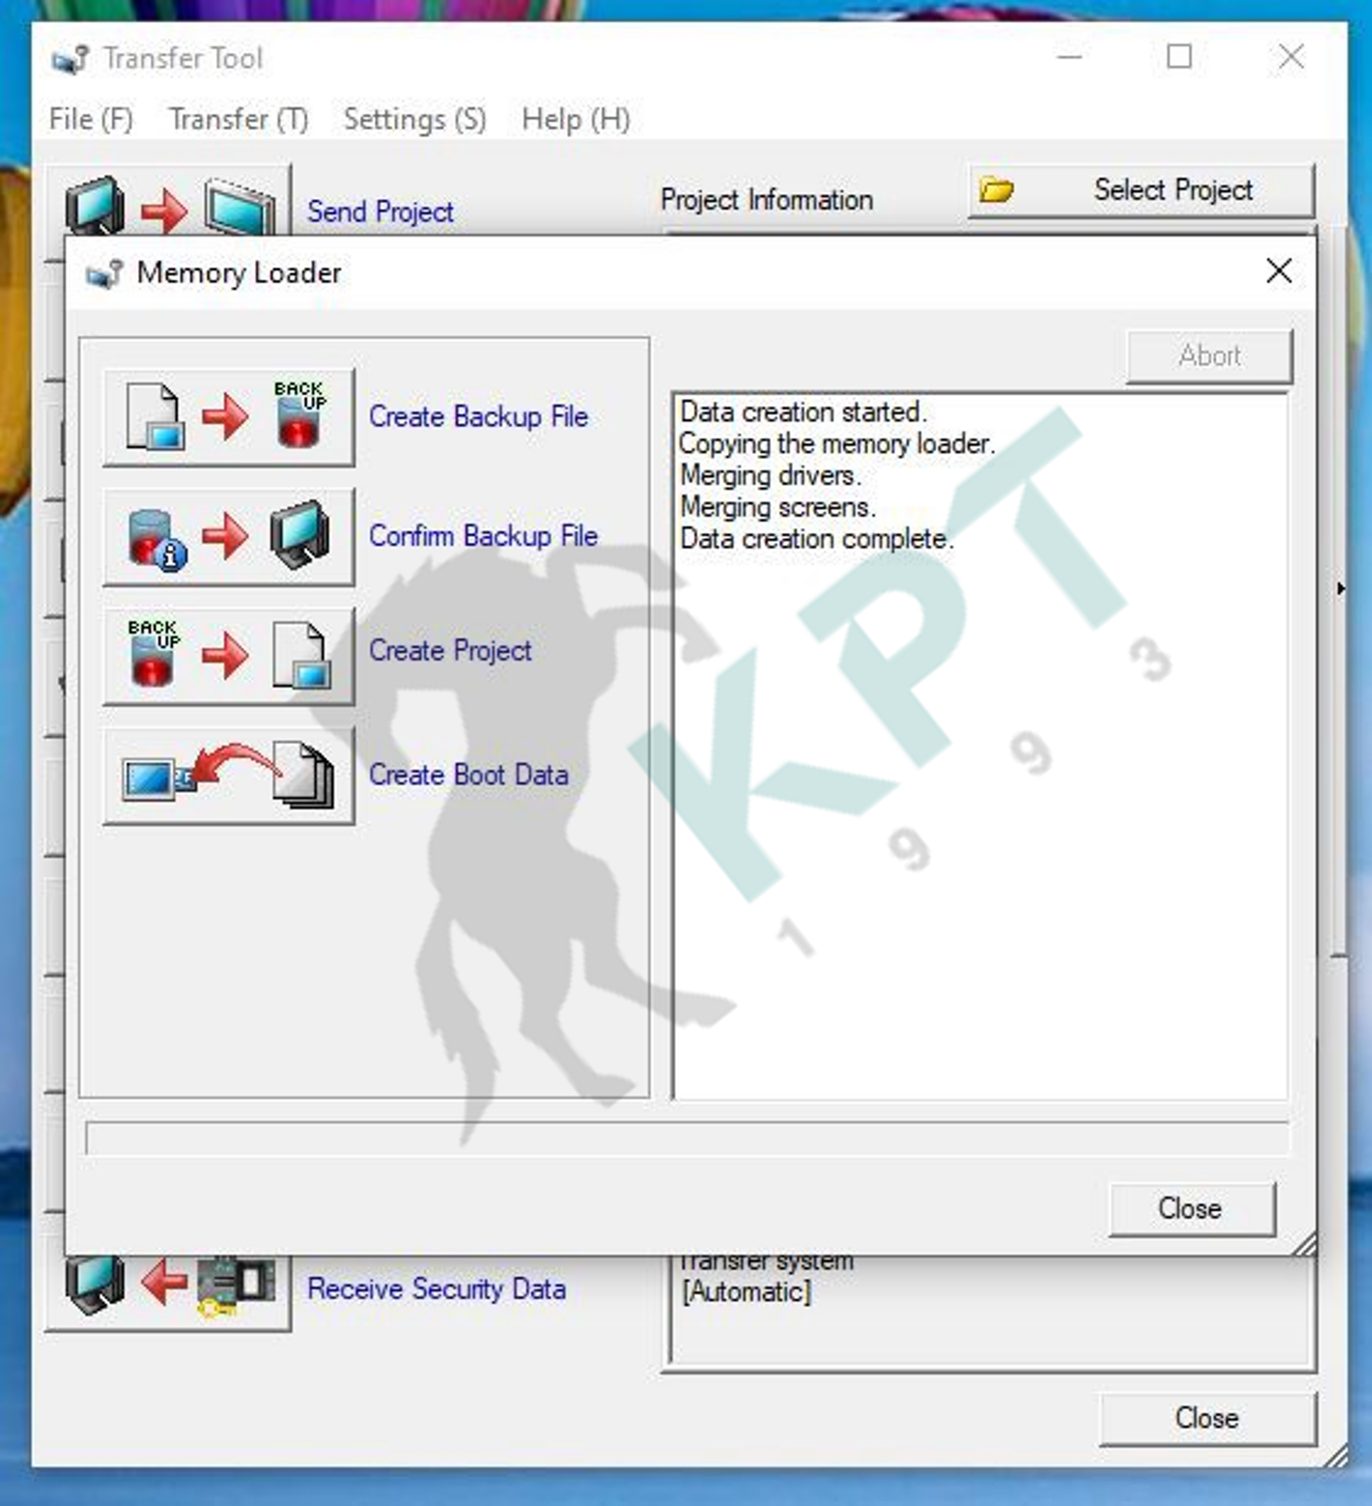Click the grayed Abort button
This screenshot has height=1506, width=1372.
pyautogui.click(x=1209, y=356)
